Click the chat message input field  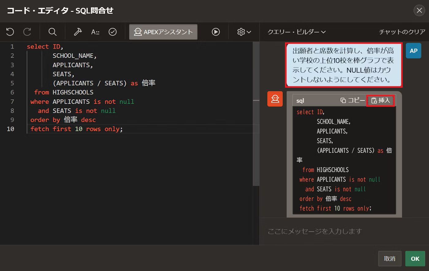pyautogui.click(x=344, y=231)
